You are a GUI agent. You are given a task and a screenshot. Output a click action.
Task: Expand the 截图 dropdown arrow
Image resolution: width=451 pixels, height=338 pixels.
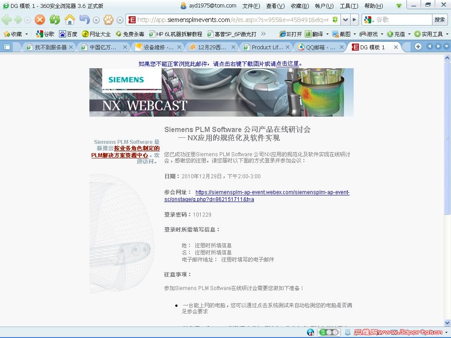355,34
